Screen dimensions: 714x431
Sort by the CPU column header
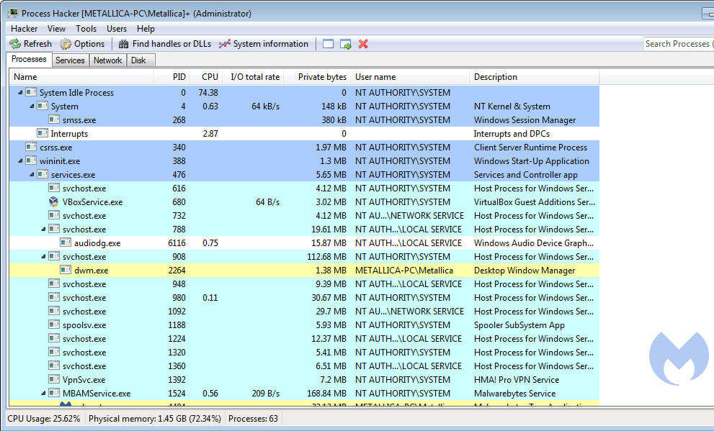(210, 77)
